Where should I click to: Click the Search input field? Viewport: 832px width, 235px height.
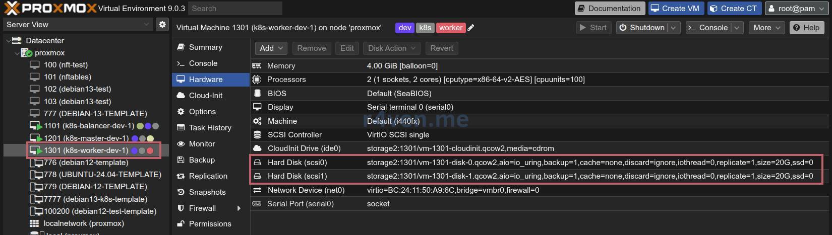click(x=235, y=9)
